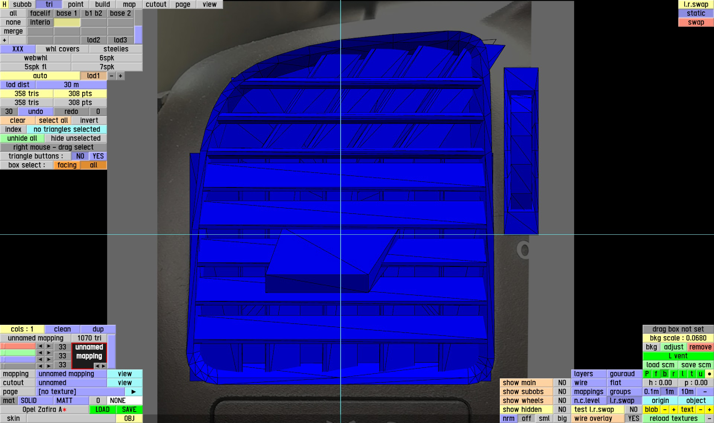Open the build tab
714x423 pixels.
[102, 4]
